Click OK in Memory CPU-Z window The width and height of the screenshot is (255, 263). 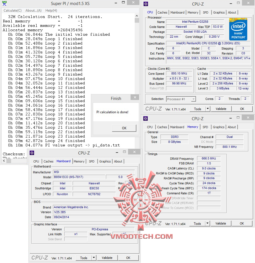click(x=242, y=223)
